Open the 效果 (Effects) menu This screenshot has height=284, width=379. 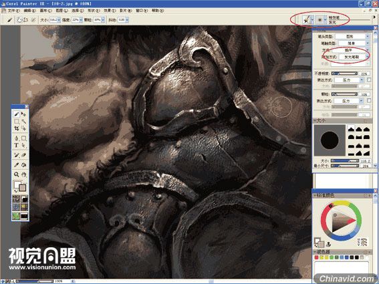click(110, 11)
